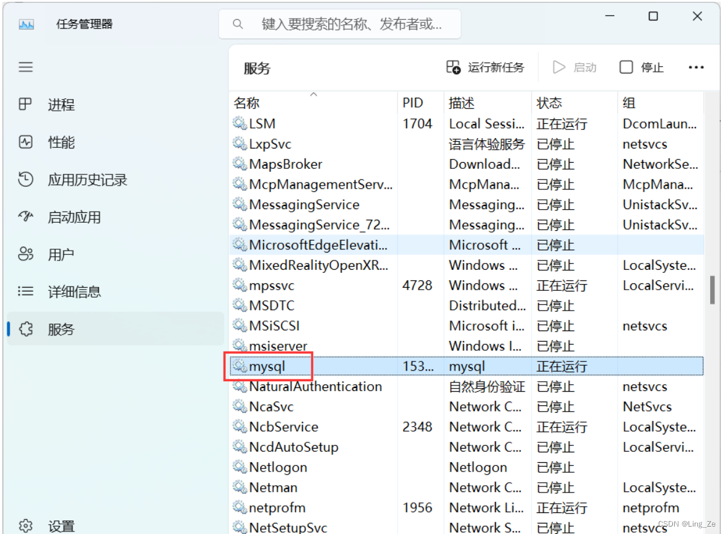725x534 pixels.
Task: Select the msiserver service icon
Action: (240, 345)
